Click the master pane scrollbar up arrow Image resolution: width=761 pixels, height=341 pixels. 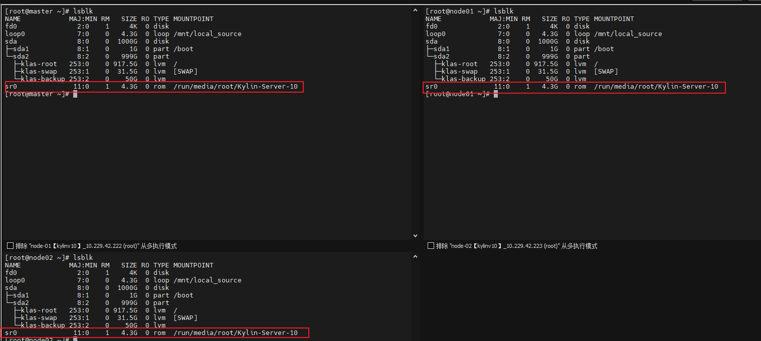415,10
